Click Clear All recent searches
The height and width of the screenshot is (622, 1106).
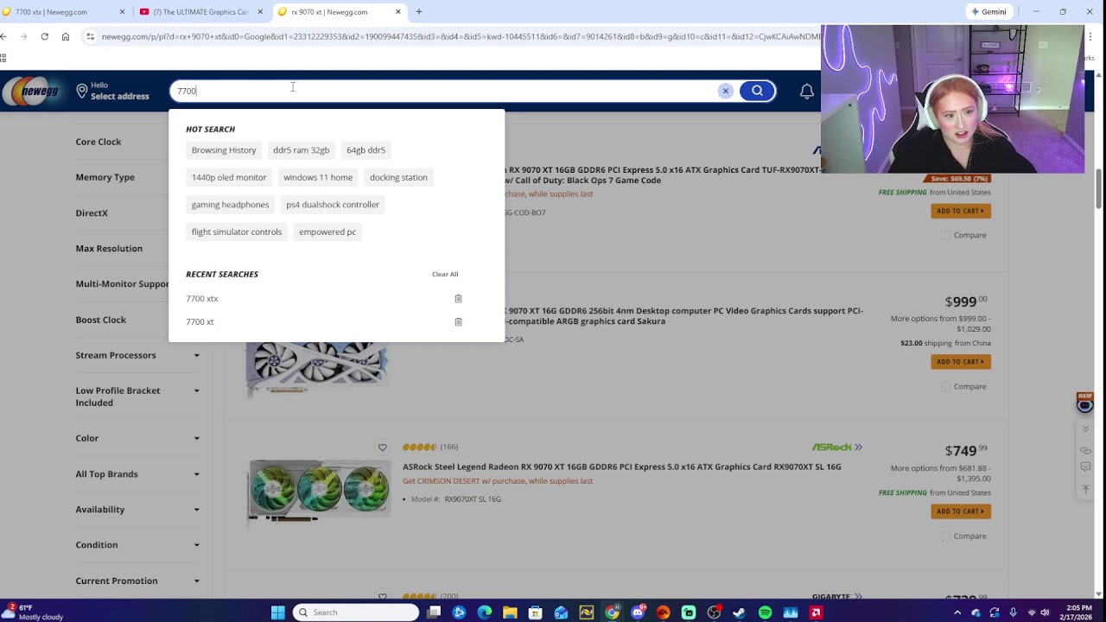[445, 275]
